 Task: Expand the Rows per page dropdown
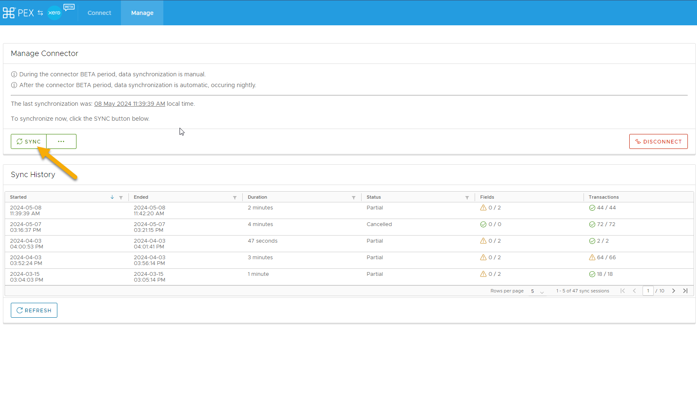(537, 291)
